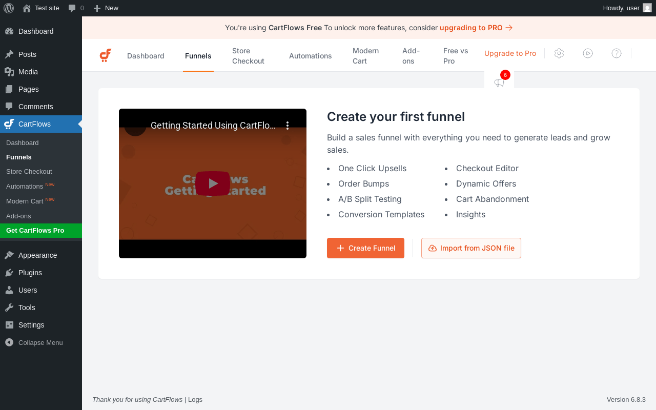This screenshot has width=656, height=410.
Task: Open the Media library menu
Action: [41, 72]
